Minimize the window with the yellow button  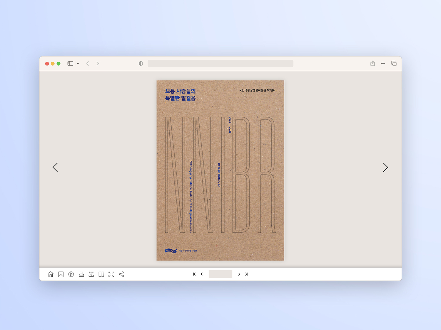point(53,64)
